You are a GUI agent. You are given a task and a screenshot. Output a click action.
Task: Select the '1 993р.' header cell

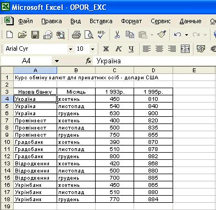(115, 91)
